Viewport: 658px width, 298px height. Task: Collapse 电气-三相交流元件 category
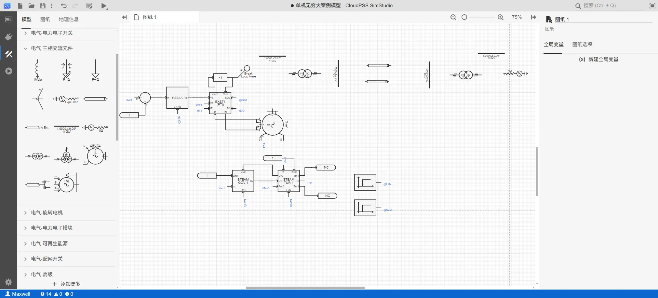tap(67, 48)
